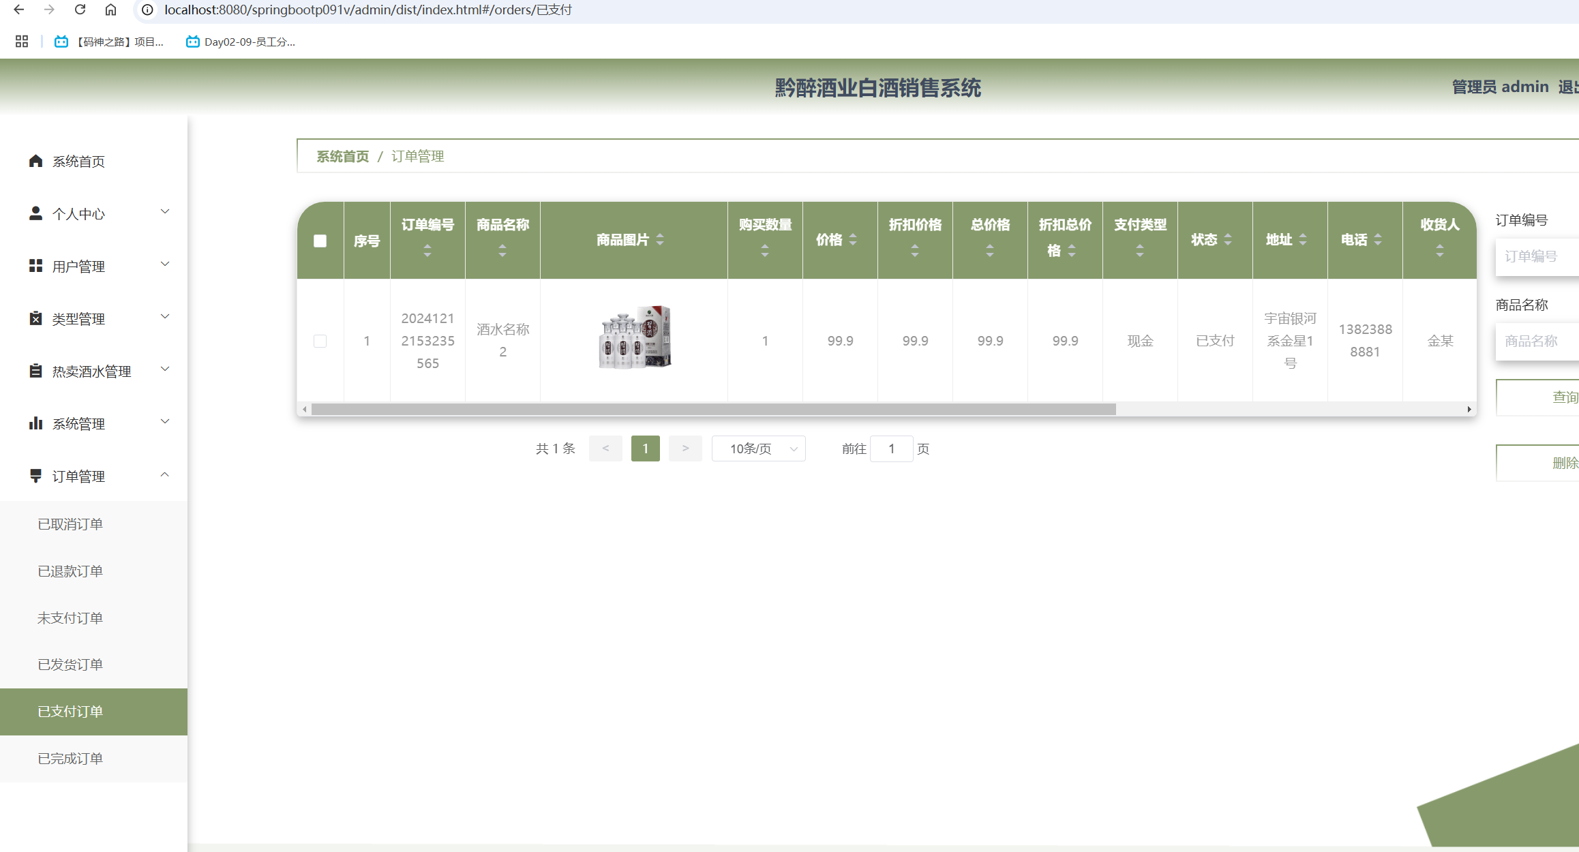Collapse the 订单管理 menu chevron
This screenshot has height=852, width=1579.
[165, 475]
